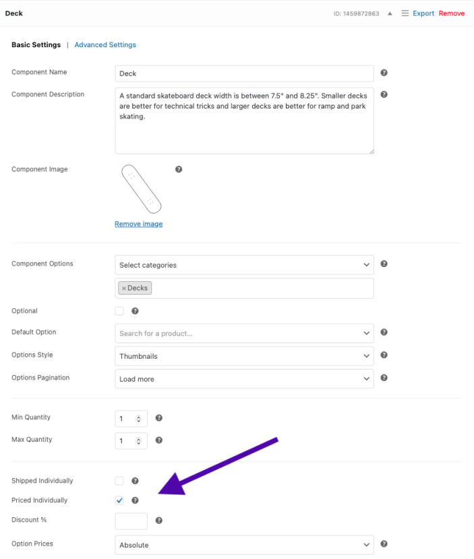The width and height of the screenshot is (474, 559).
Task: Click the Component Name input field
Action: pos(244,73)
